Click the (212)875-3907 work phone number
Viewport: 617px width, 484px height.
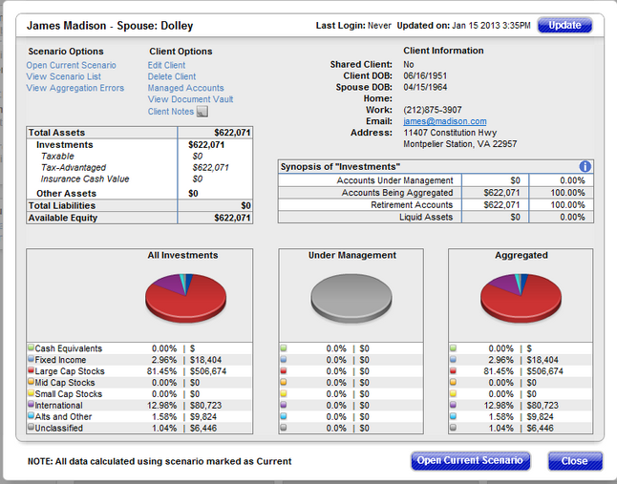(433, 110)
